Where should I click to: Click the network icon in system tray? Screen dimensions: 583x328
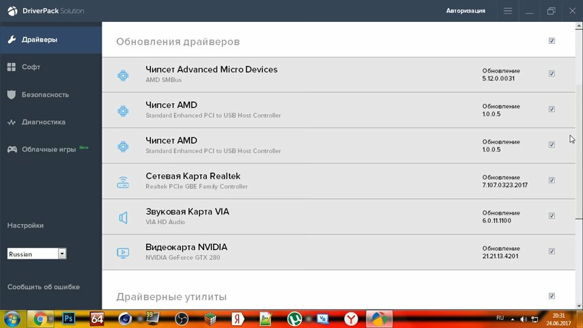[x=535, y=319]
